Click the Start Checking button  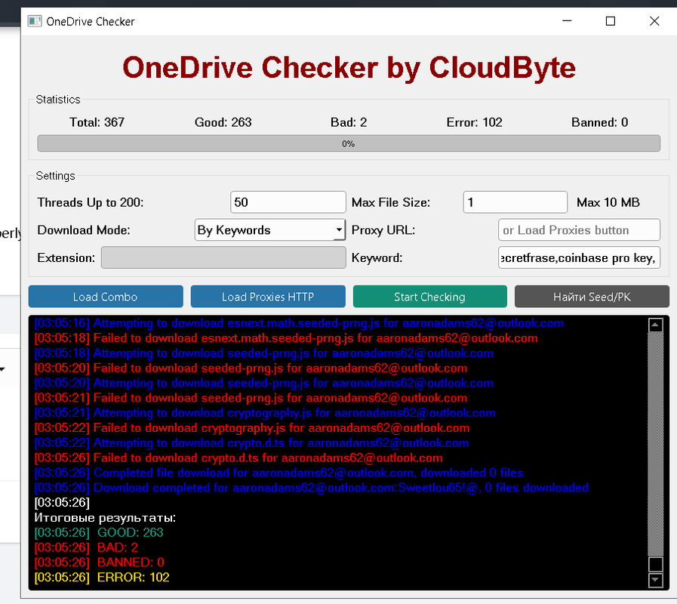(x=430, y=297)
